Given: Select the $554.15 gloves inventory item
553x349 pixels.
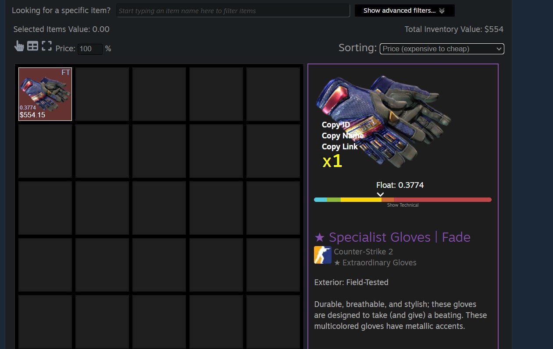Looking at the screenshot, I should pos(45,94).
